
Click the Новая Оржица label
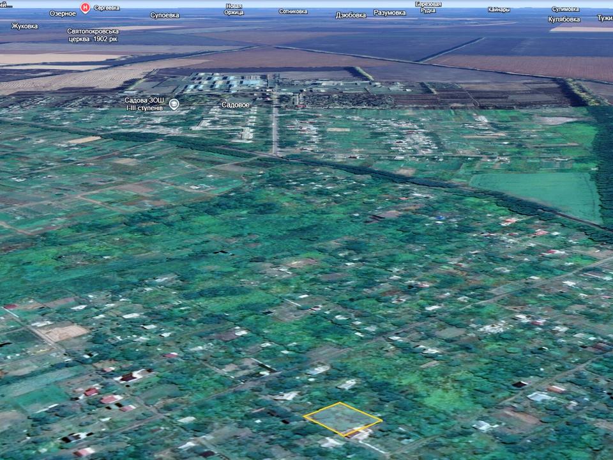pos(234,9)
